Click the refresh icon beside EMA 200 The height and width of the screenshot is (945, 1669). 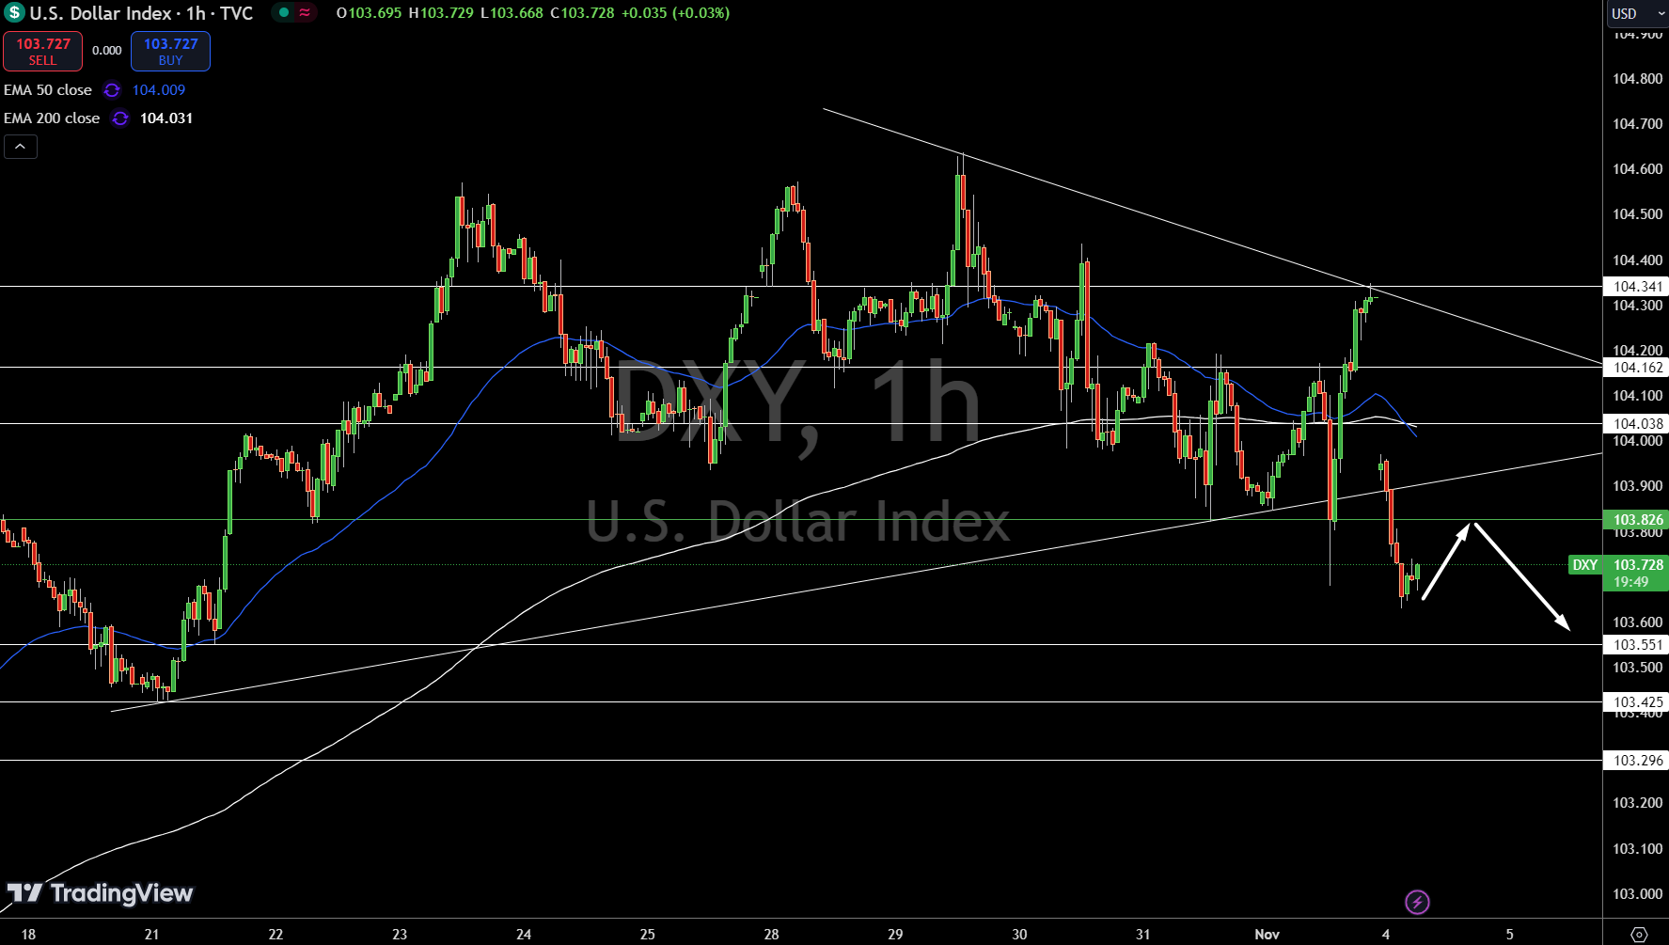click(119, 118)
